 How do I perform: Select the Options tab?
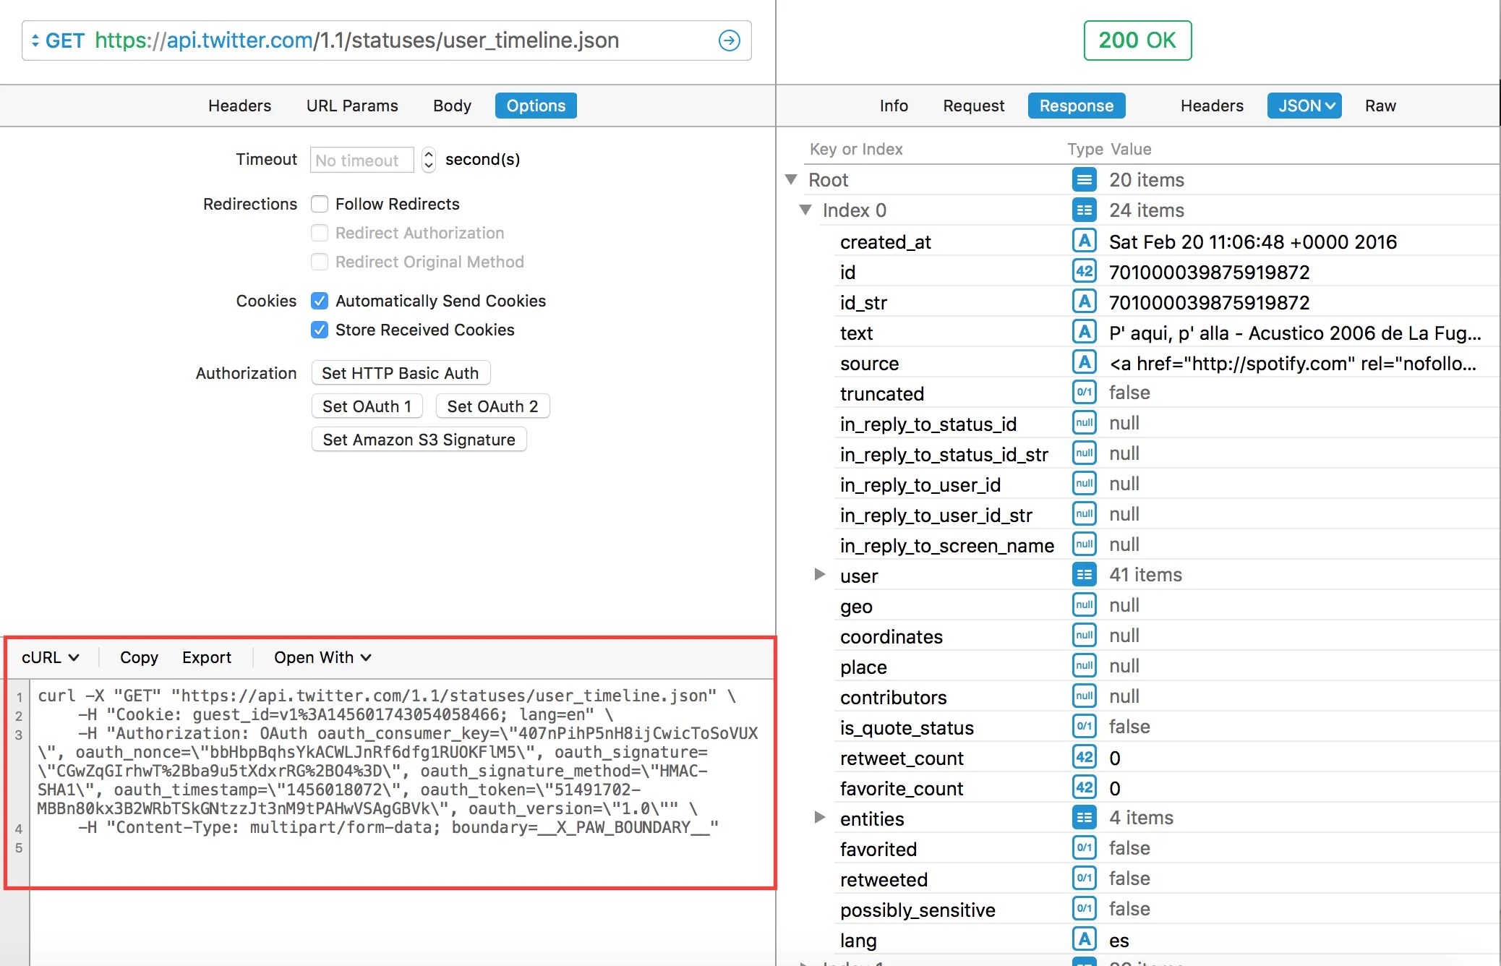536,106
